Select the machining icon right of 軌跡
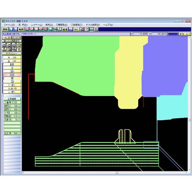192x192 pixels. pyautogui.click(x=27, y=29)
